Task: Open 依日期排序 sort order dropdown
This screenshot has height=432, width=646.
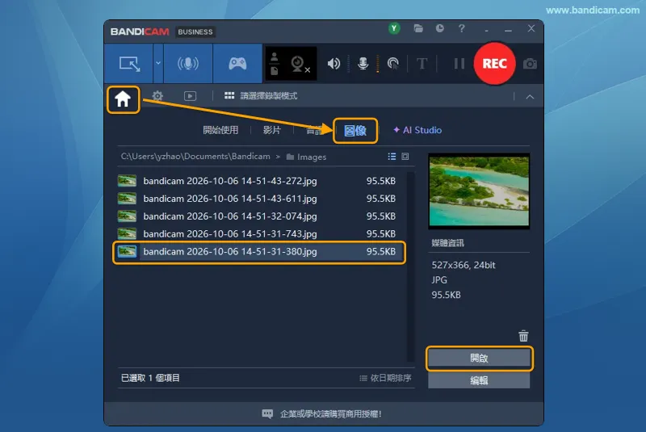Action: (x=385, y=378)
